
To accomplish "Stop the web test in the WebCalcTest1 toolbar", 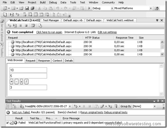I will click(26, 26).
